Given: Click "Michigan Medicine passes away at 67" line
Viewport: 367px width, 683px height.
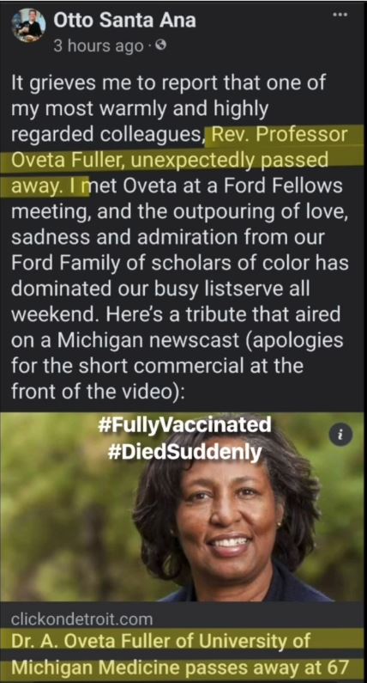Looking at the screenshot, I should point(180,667).
